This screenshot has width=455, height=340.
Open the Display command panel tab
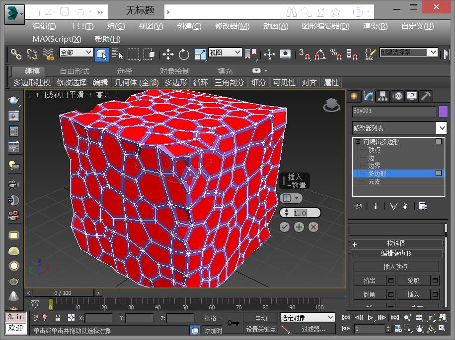(x=412, y=96)
